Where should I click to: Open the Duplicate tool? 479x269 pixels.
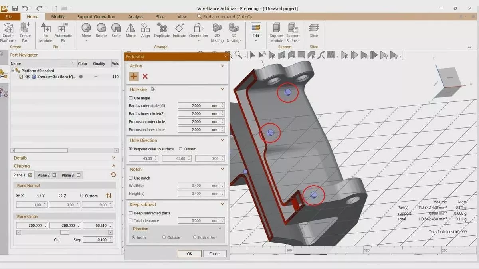point(162,28)
